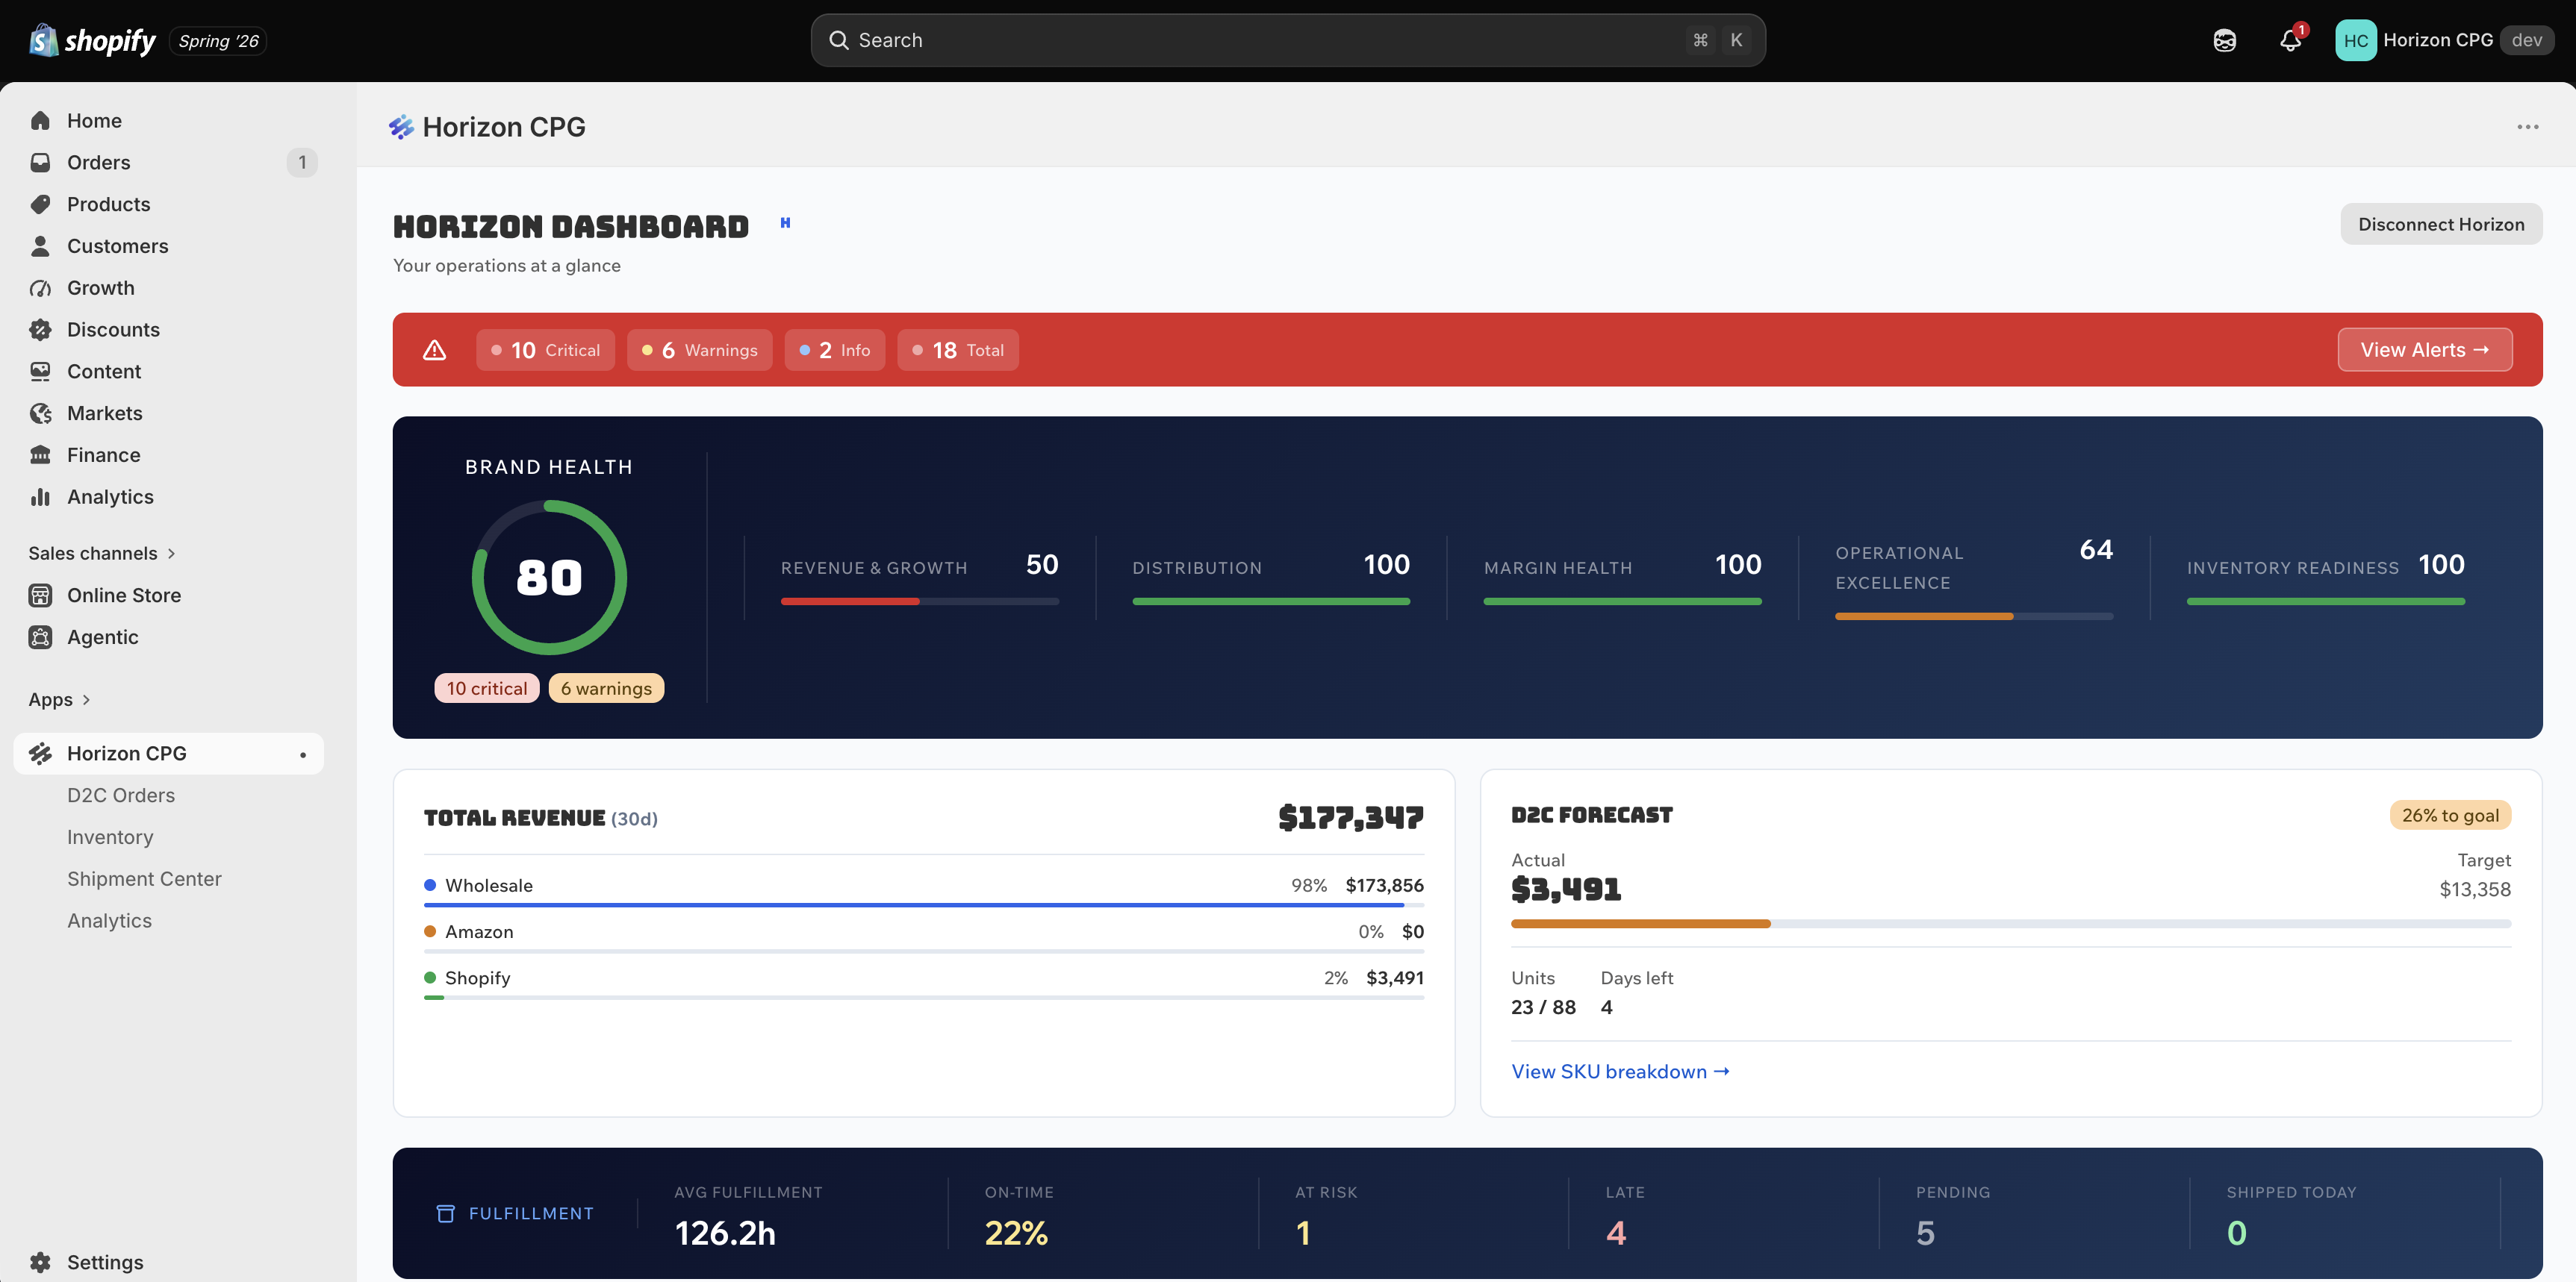Viewport: 2576px width, 1282px height.
Task: Open Shipment Center subpage
Action: click(x=144, y=879)
